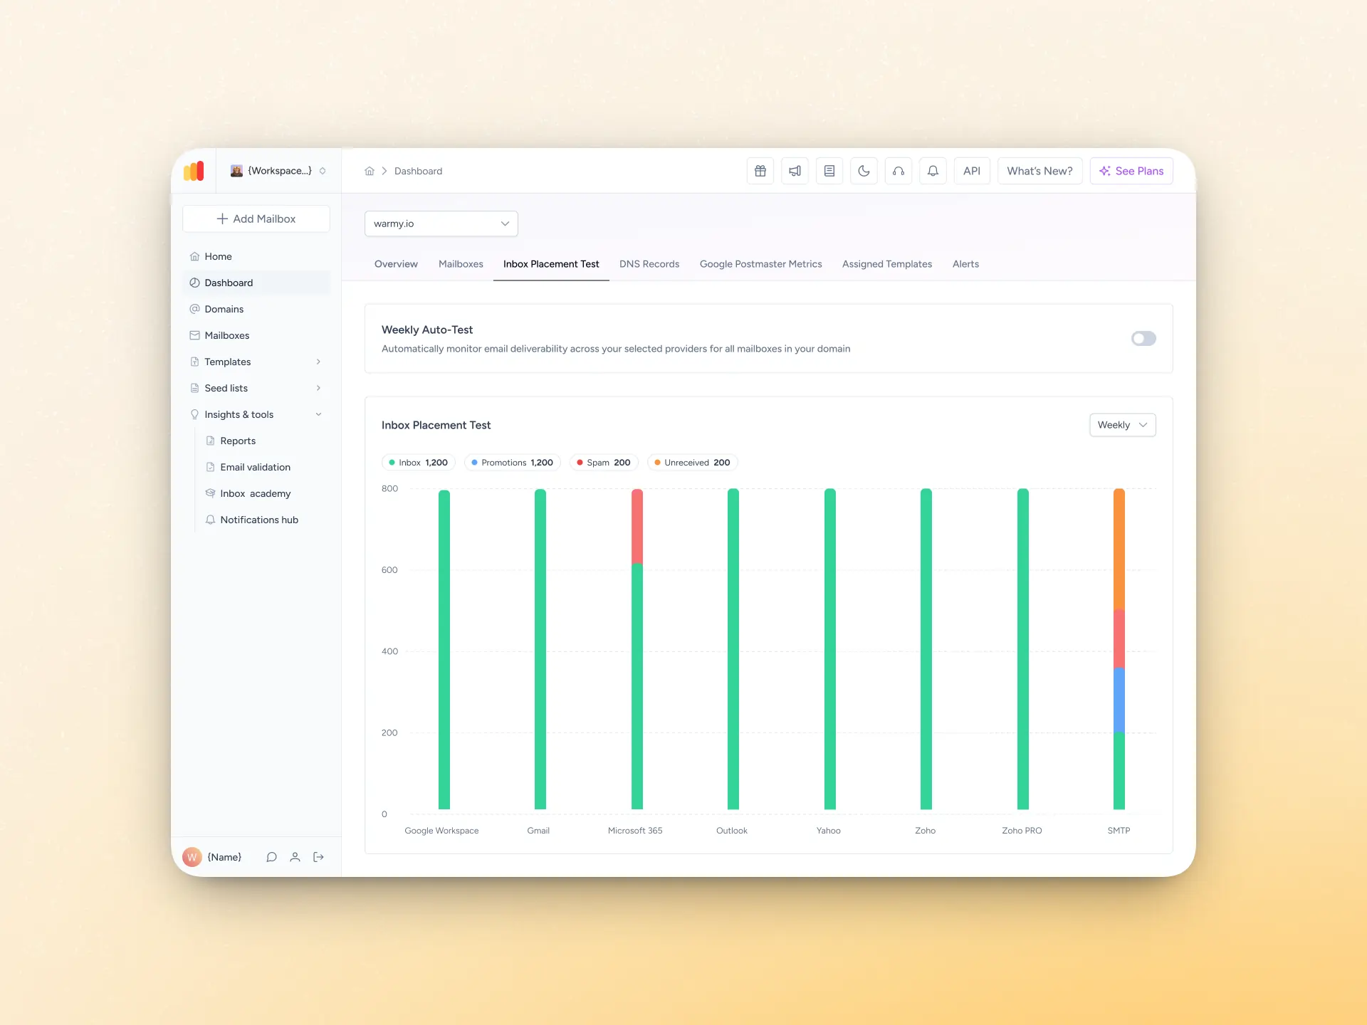Toggle the Spam legend filter
The image size is (1367, 1025).
604,463
